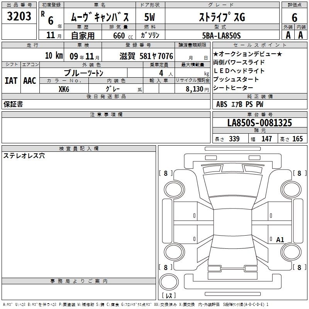Click the mileage value 10 km
Viewport: 309px width, 309px height.
(x=53, y=56)
